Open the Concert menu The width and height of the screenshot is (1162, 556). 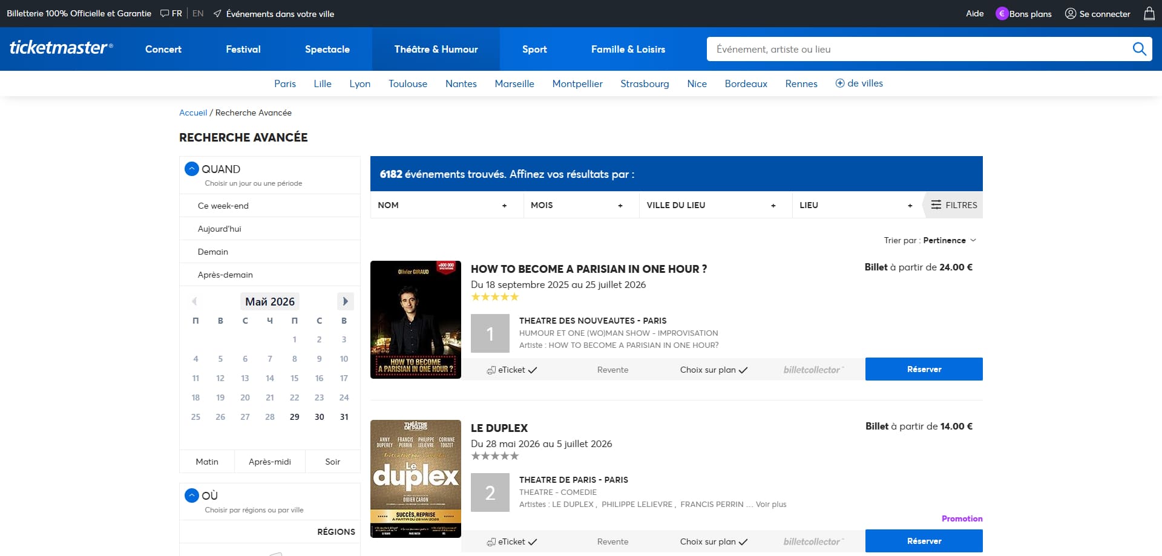coord(163,49)
